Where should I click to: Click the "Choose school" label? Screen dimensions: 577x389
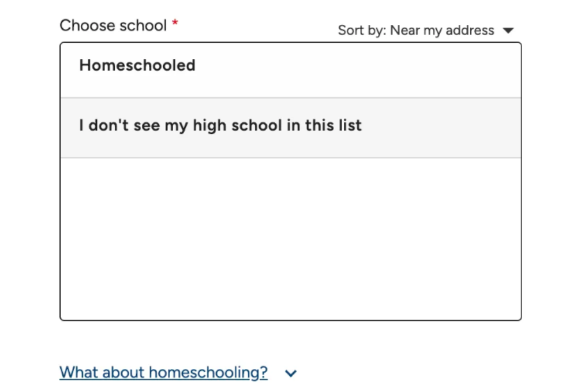pyautogui.click(x=114, y=25)
